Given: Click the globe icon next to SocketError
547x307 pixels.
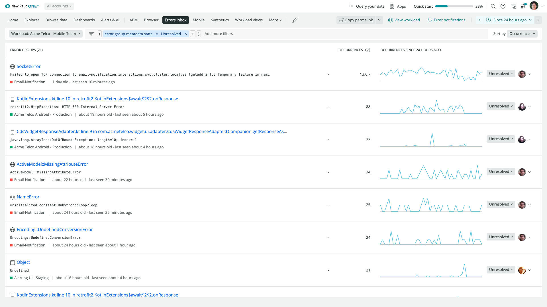Looking at the screenshot, I should point(12,66).
